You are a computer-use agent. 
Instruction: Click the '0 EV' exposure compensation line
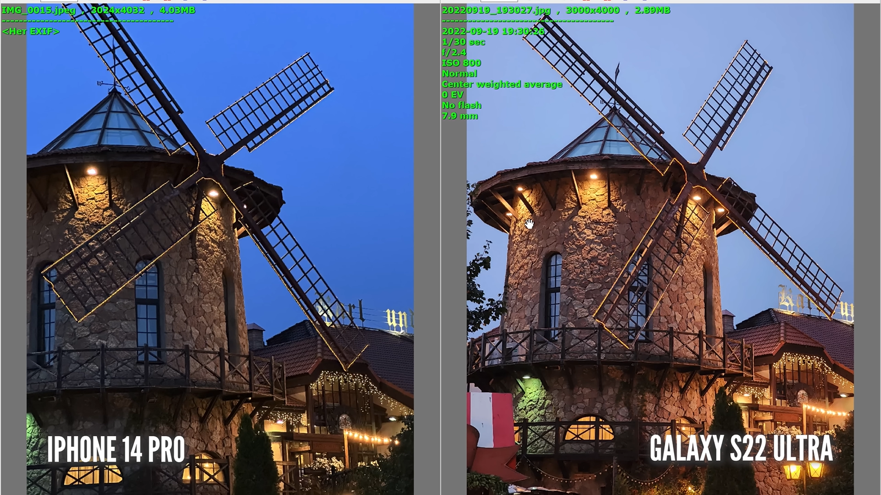coord(452,95)
